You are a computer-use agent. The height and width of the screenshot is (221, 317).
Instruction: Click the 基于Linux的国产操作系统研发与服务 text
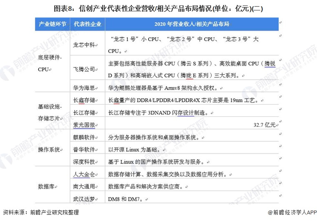tap(157, 162)
